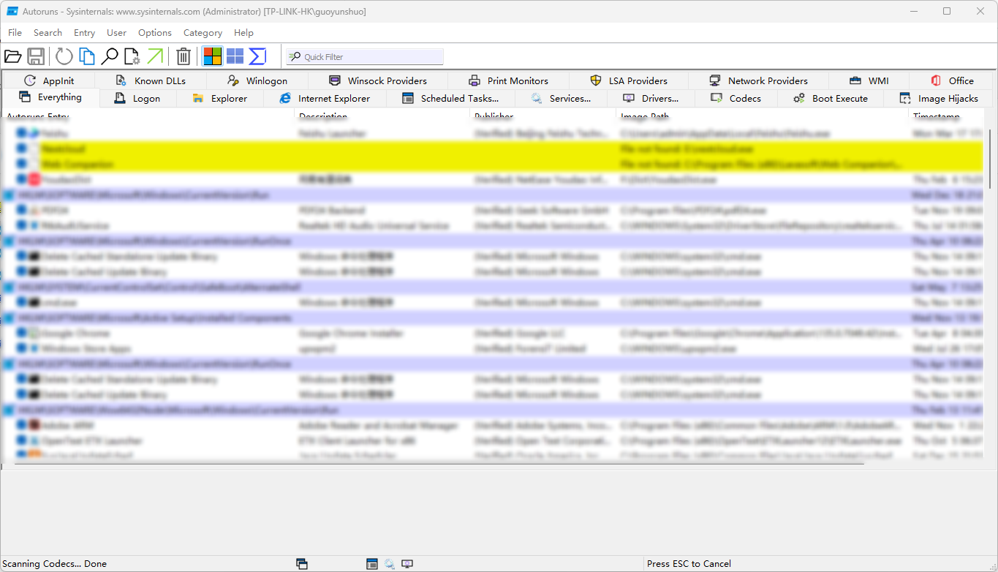The width and height of the screenshot is (998, 572).
Task: Switch to the Office tab
Action: (952, 80)
